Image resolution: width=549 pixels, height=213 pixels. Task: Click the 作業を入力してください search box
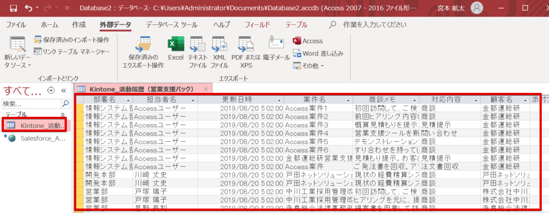click(x=375, y=25)
